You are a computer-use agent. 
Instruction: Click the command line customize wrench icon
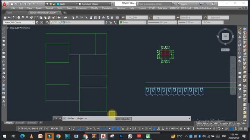point(60,118)
